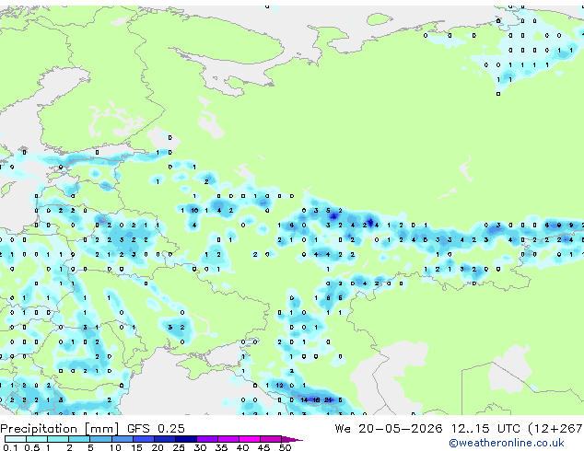Click the '(12+267' forecast offset text
584x451 pixels.
555,429
